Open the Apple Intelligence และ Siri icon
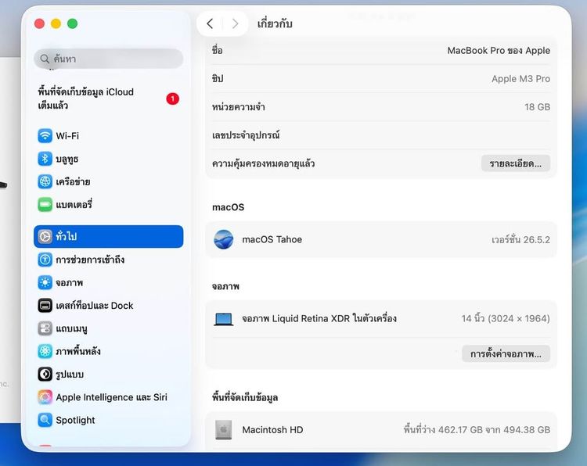Screen dimensions: 587x466 point(45,397)
